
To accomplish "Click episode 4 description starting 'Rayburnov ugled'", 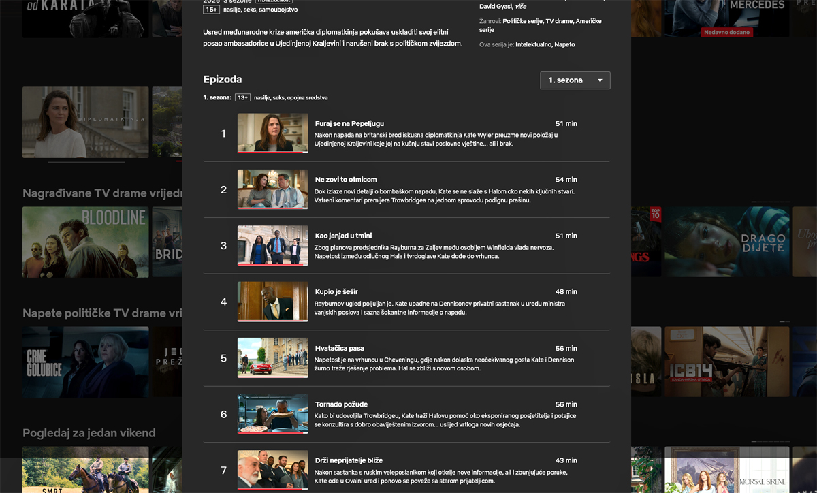I will click(440, 308).
